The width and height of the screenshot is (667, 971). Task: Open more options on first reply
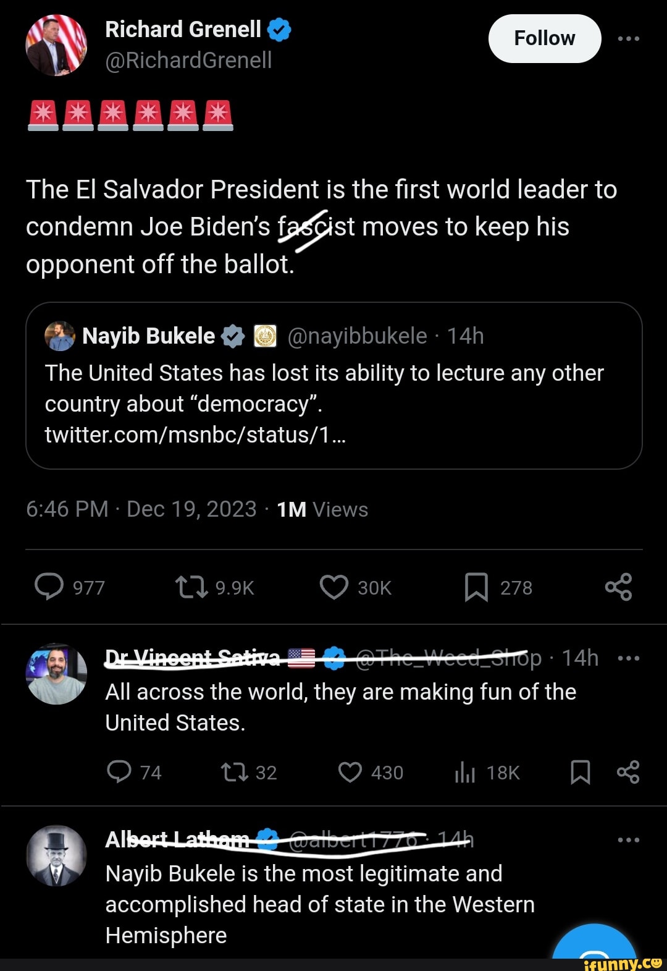628,658
